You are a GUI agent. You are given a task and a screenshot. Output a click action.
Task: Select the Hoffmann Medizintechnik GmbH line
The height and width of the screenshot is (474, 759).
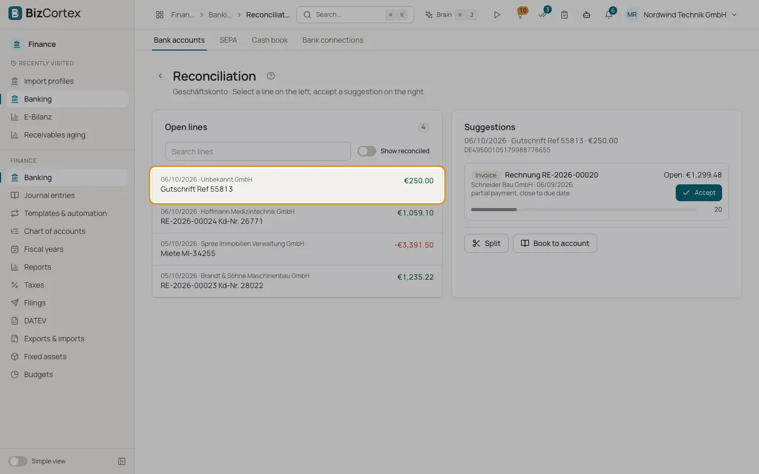pos(297,216)
